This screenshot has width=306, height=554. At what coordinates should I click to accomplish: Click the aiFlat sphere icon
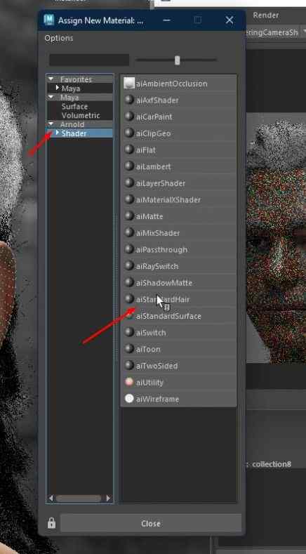pos(129,150)
